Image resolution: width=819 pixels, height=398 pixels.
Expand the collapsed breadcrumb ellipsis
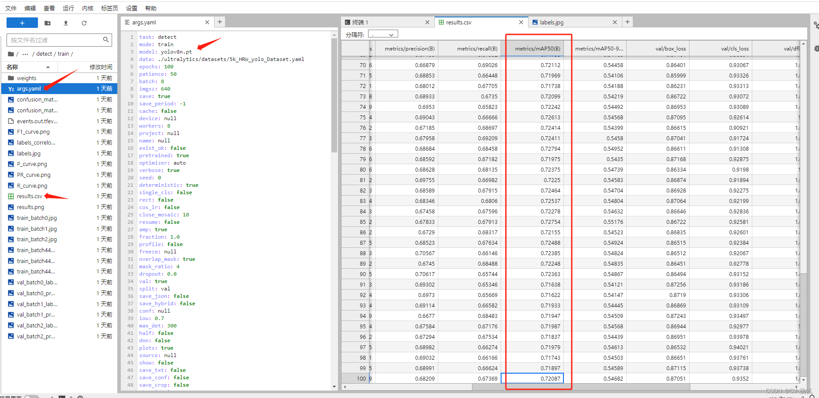pyautogui.click(x=25, y=54)
